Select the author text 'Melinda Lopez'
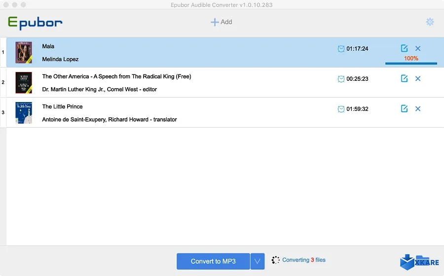444x276 pixels. (x=60, y=59)
